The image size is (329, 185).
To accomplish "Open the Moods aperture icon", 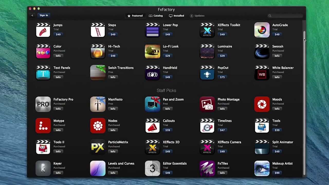I will click(x=262, y=104).
